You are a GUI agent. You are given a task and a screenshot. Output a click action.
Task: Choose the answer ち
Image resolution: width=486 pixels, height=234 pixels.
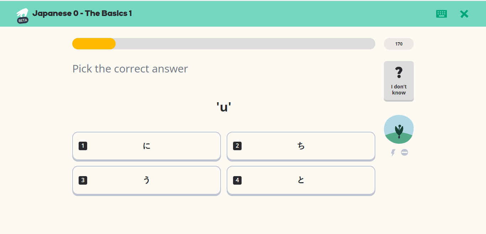pos(301,146)
